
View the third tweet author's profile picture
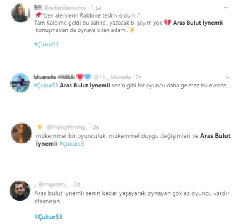tap(21, 133)
